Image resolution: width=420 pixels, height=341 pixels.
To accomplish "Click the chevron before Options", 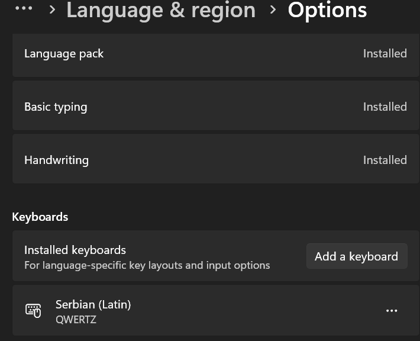I will coord(273,9).
